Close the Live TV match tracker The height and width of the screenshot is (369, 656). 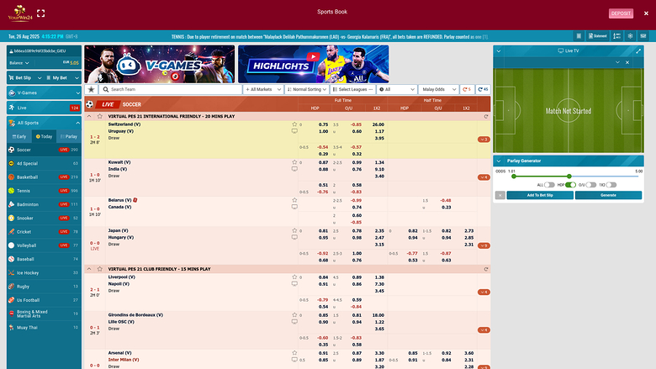tap(627, 62)
